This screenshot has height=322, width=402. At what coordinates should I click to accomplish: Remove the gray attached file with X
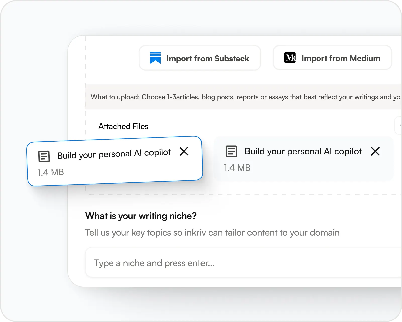375,151
